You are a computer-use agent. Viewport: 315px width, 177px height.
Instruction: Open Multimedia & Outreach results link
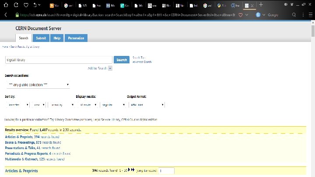tap(35, 159)
